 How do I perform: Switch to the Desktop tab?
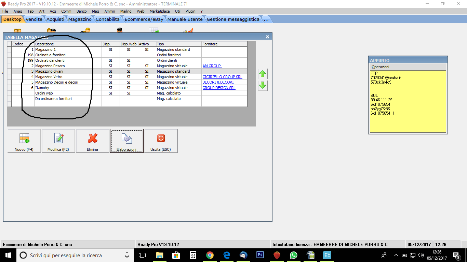[x=12, y=19]
